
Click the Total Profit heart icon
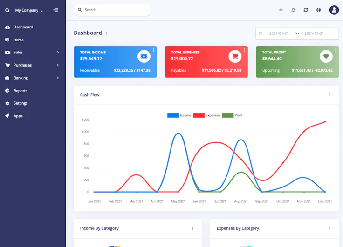coord(326,56)
